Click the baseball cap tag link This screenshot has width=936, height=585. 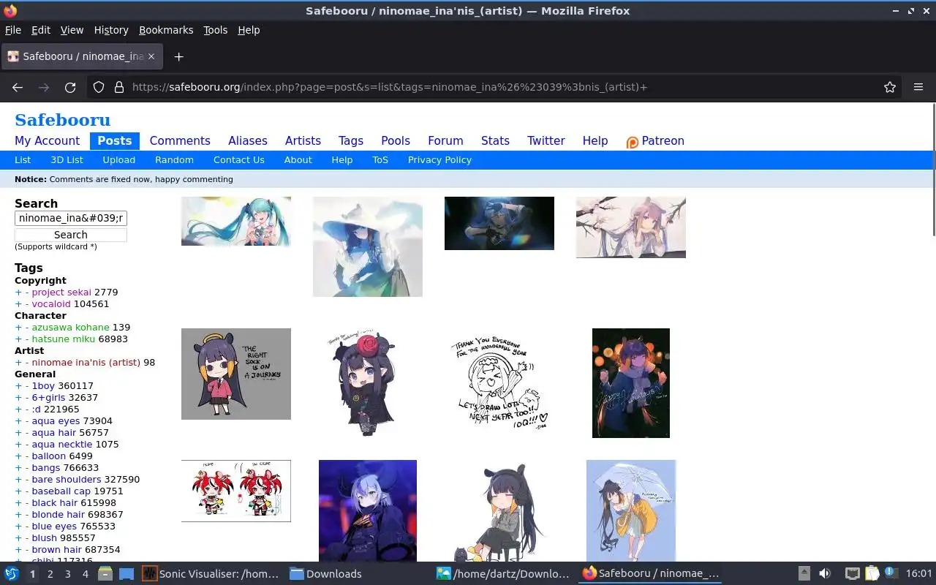click(61, 491)
